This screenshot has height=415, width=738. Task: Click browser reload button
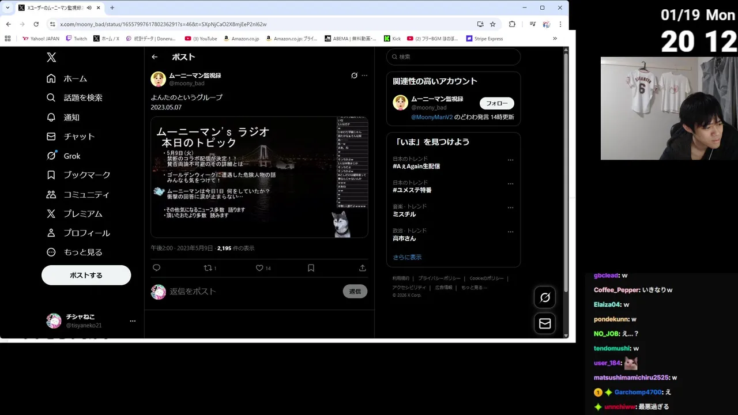tap(36, 24)
